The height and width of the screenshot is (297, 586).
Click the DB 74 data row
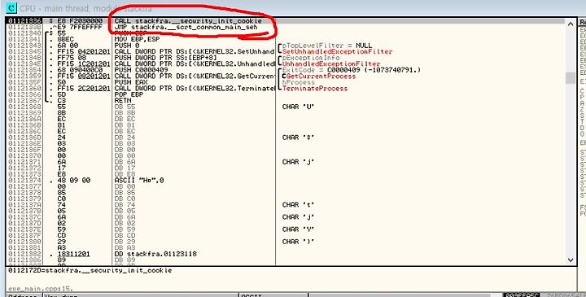coord(125,205)
